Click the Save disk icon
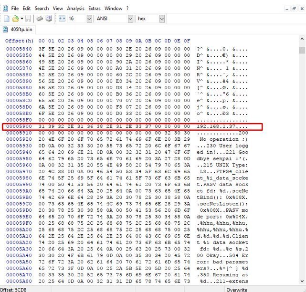Image resolution: width=306 pixels, height=292 pixels. point(28,19)
